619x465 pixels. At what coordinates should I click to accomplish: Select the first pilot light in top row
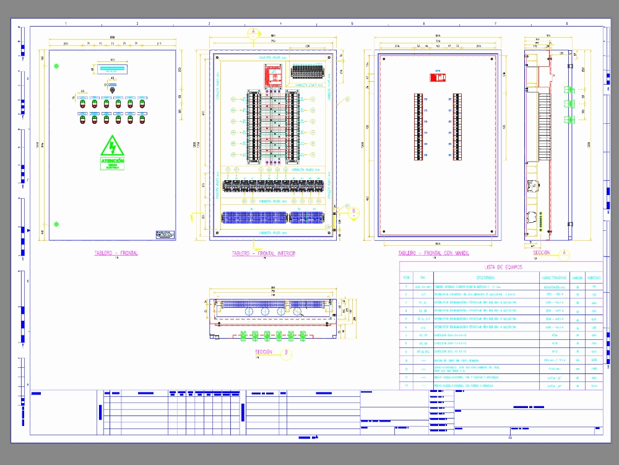click(82, 103)
